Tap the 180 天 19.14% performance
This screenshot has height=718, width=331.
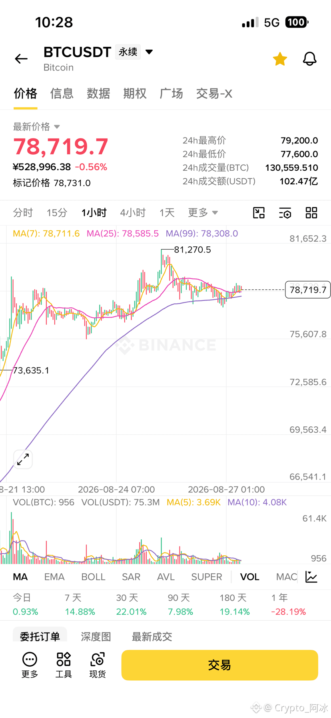point(235,605)
